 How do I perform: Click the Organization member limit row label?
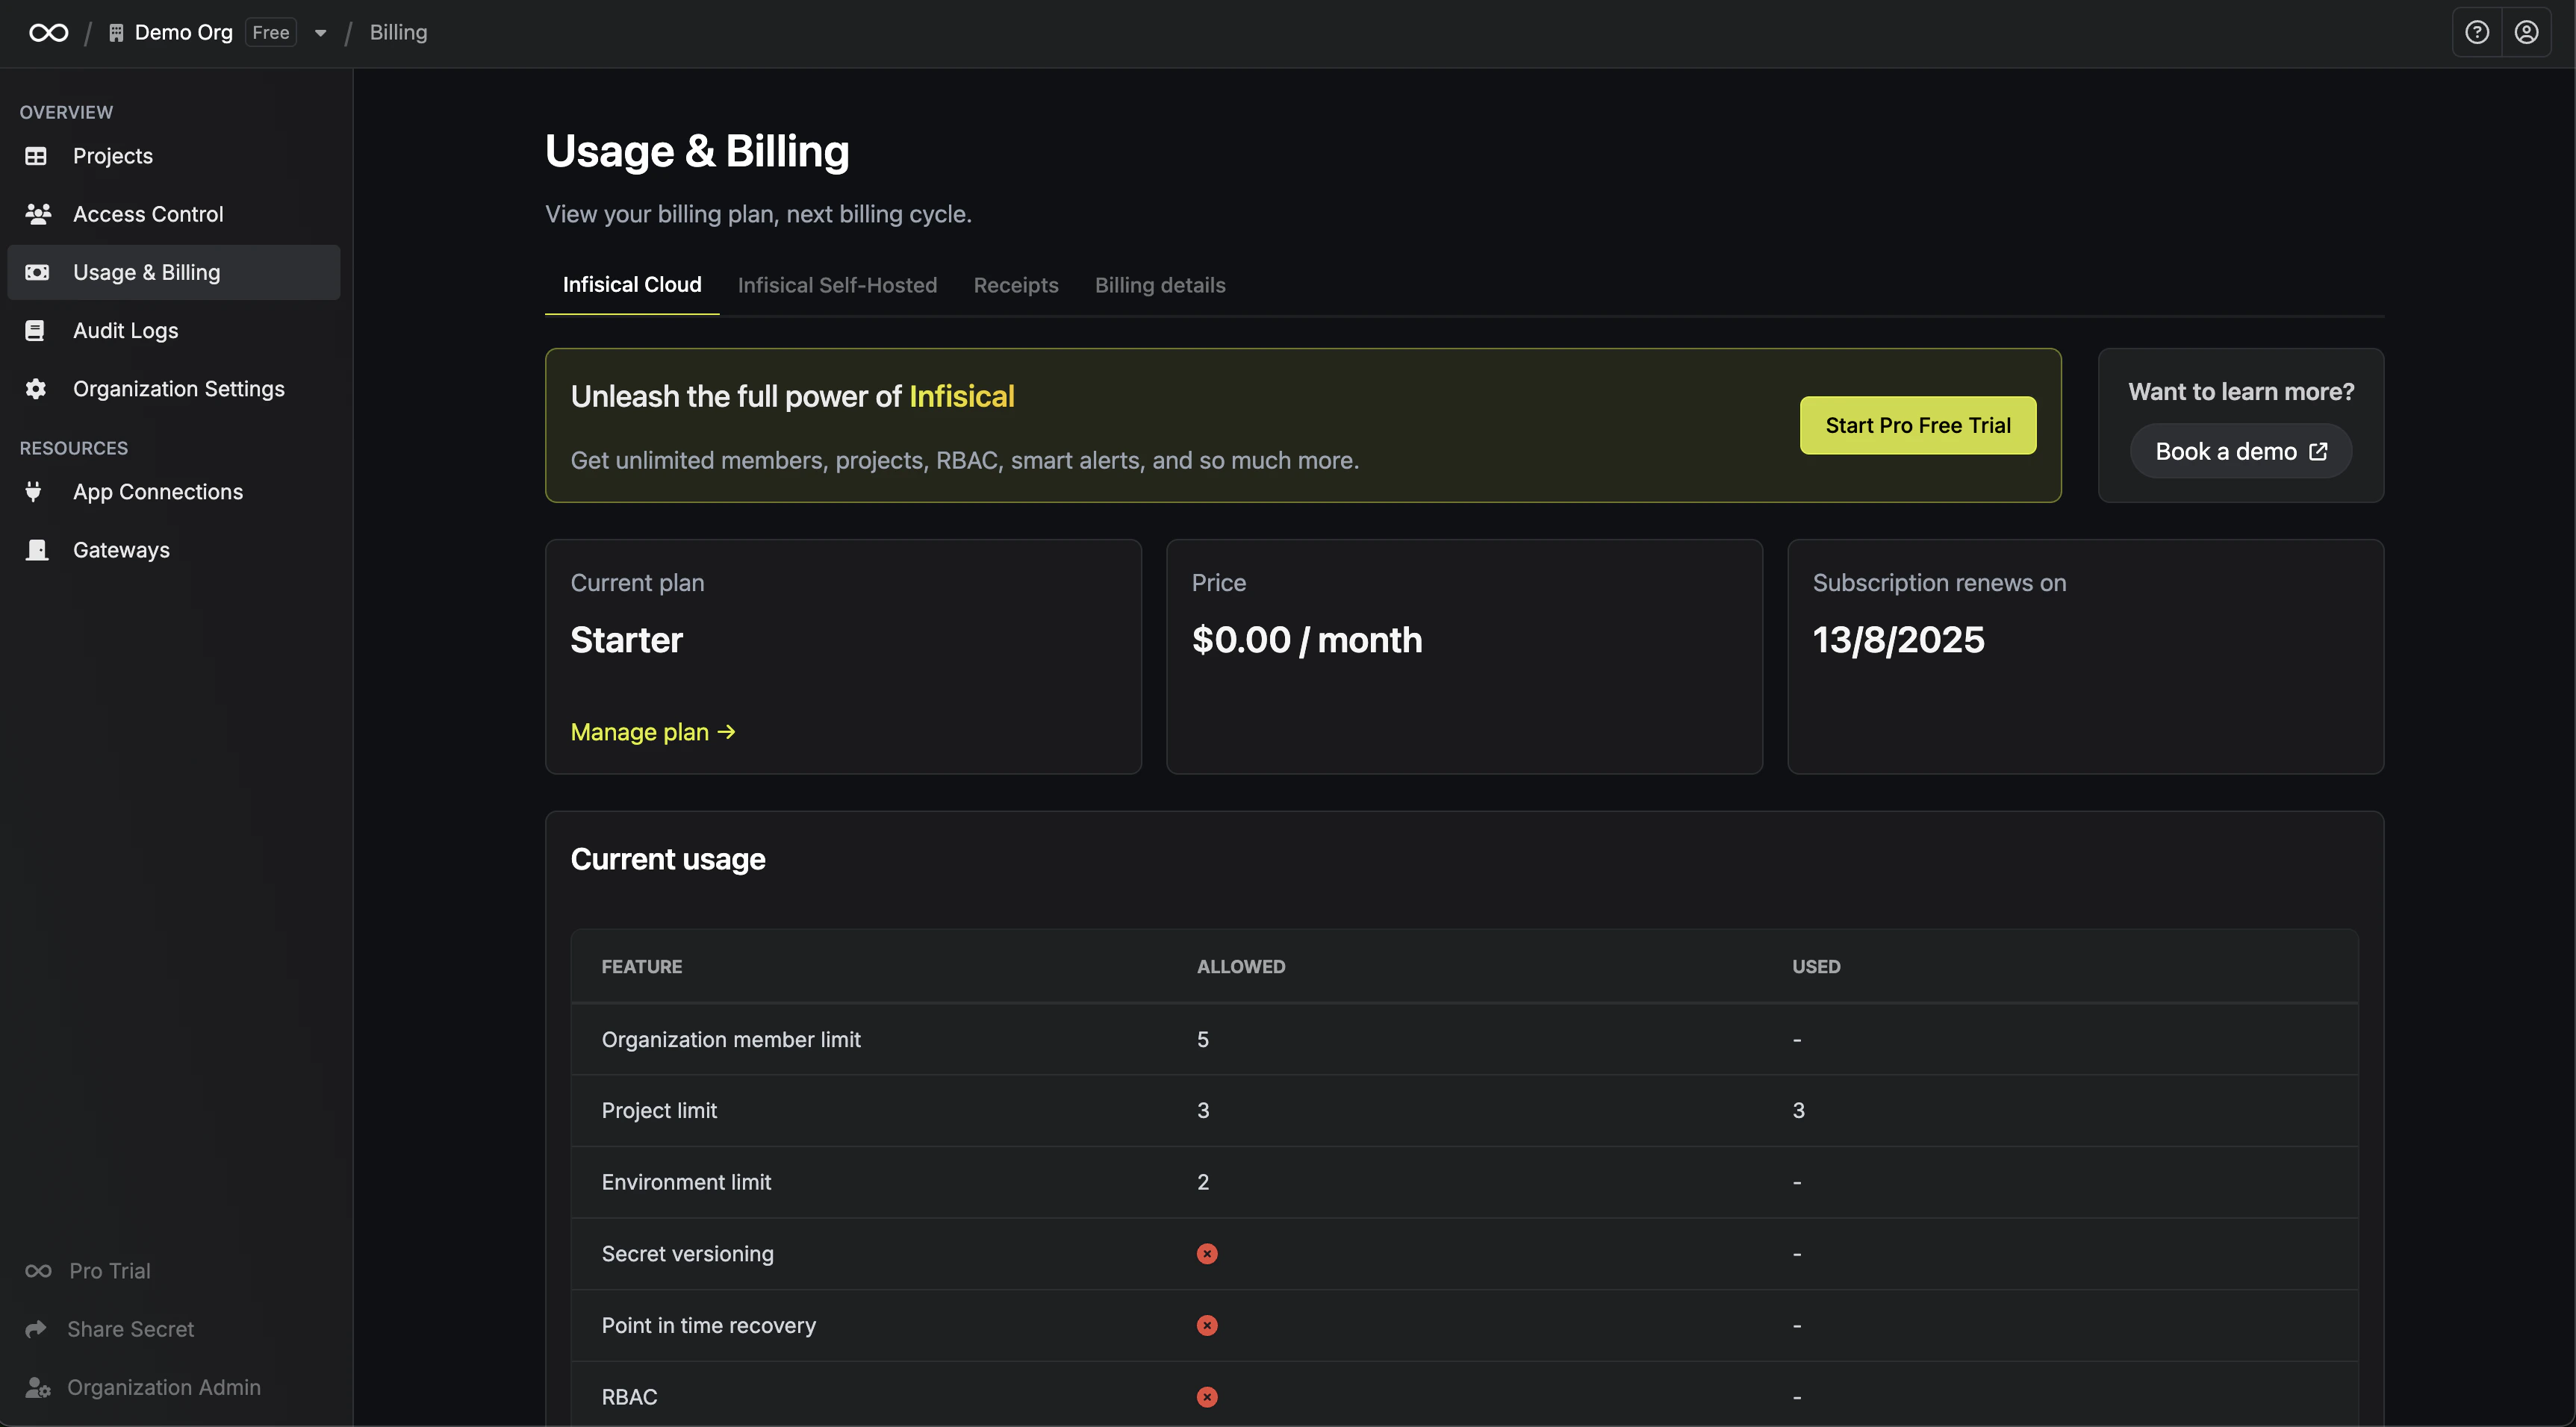tap(731, 1039)
